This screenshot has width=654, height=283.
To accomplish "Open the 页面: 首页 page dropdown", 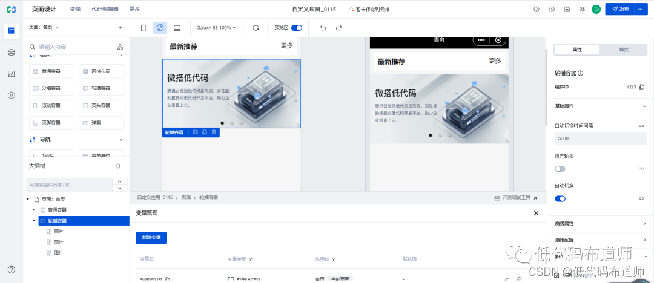I will coord(44,27).
